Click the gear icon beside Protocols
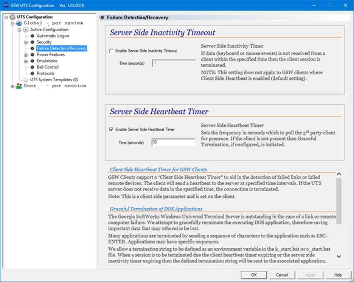 (32, 73)
